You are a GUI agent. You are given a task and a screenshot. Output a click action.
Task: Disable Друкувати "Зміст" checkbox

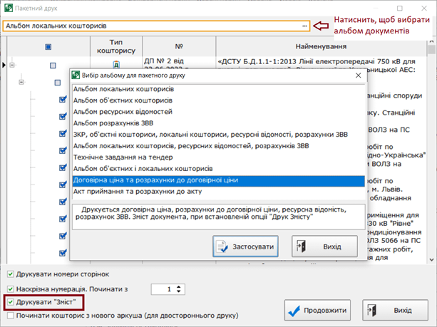(10, 302)
